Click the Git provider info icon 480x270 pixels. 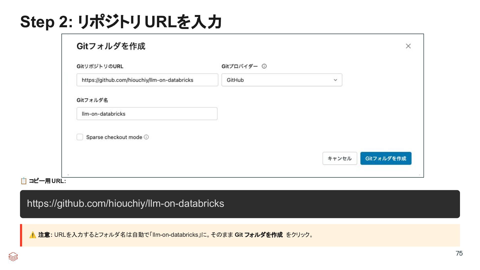click(264, 66)
